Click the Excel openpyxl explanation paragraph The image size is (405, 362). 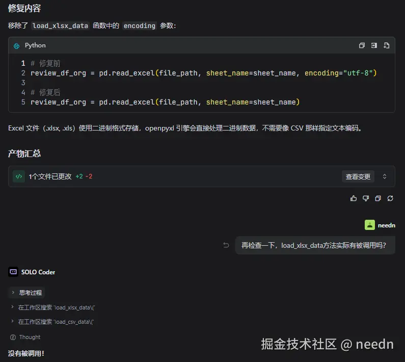coord(185,128)
